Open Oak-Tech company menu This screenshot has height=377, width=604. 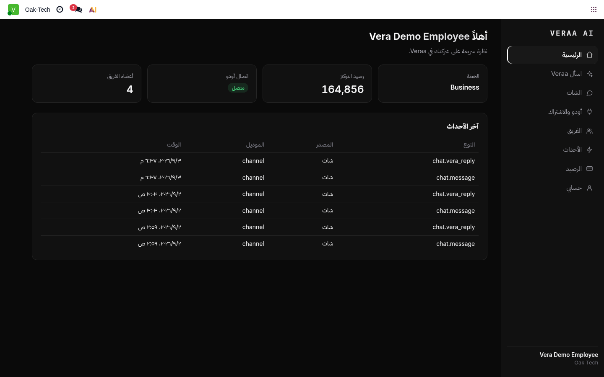tap(37, 9)
